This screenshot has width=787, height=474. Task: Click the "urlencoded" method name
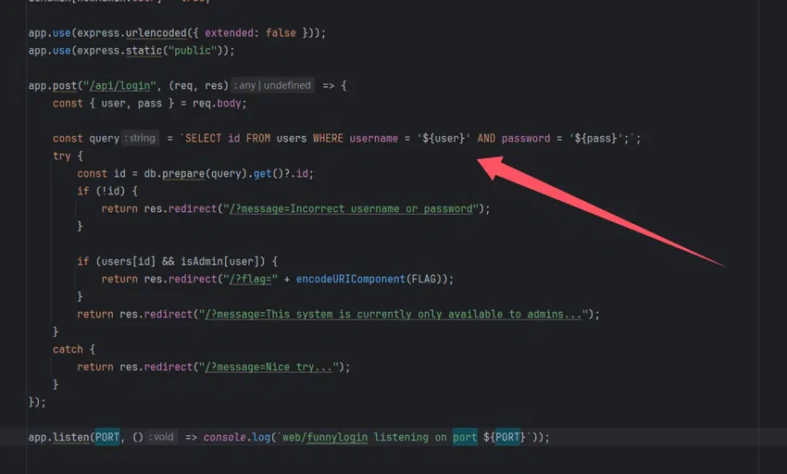click(156, 33)
